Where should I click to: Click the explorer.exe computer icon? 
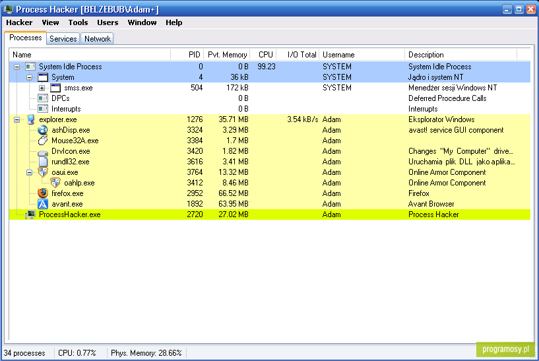(30, 119)
